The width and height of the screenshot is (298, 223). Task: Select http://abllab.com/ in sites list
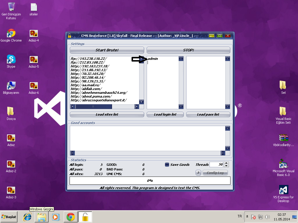point(86,89)
